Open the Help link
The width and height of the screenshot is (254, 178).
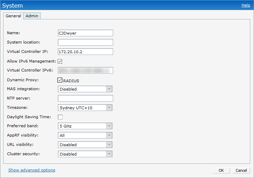tap(246, 5)
